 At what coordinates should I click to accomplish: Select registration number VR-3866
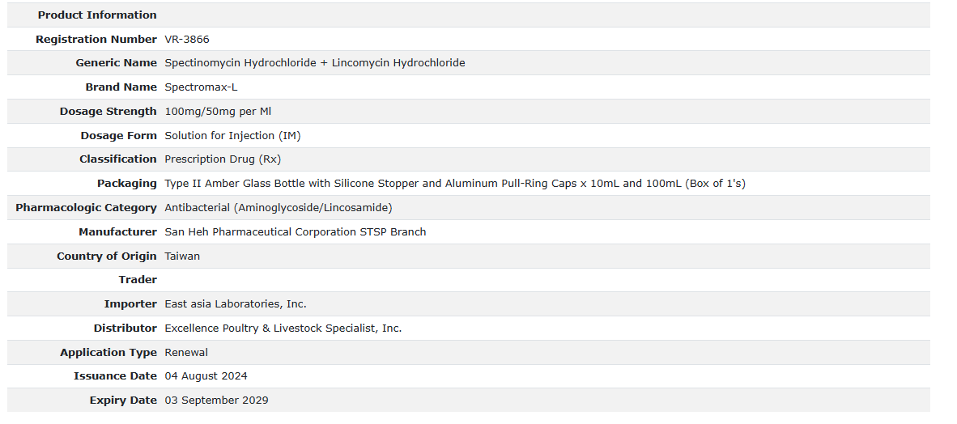coord(186,40)
